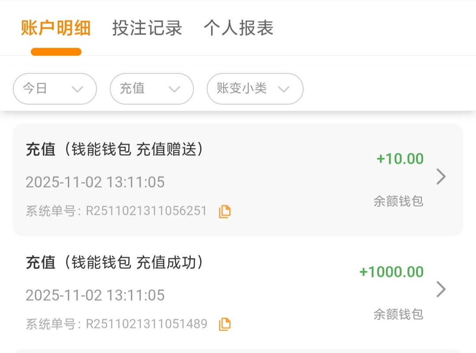Image resolution: width=476 pixels, height=353 pixels.
Task: Expand the 今日 date filter dropdown
Action: 55,89
